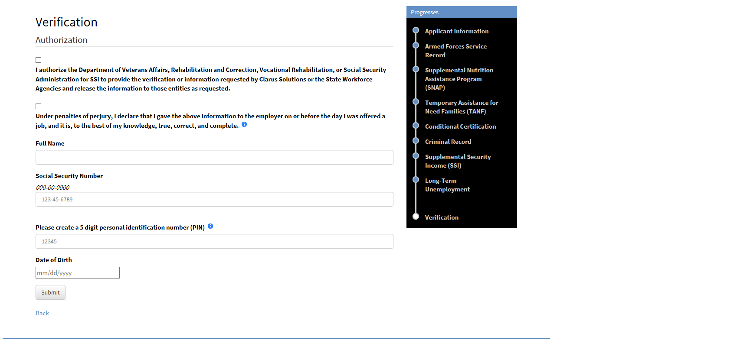This screenshot has width=737, height=340.
Task: Select the progress dot beside Long-Term Unemployment
Action: coord(416,180)
